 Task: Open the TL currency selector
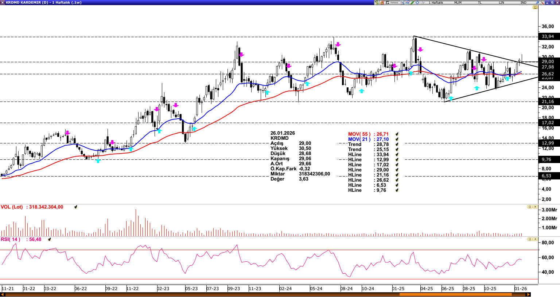480,3
